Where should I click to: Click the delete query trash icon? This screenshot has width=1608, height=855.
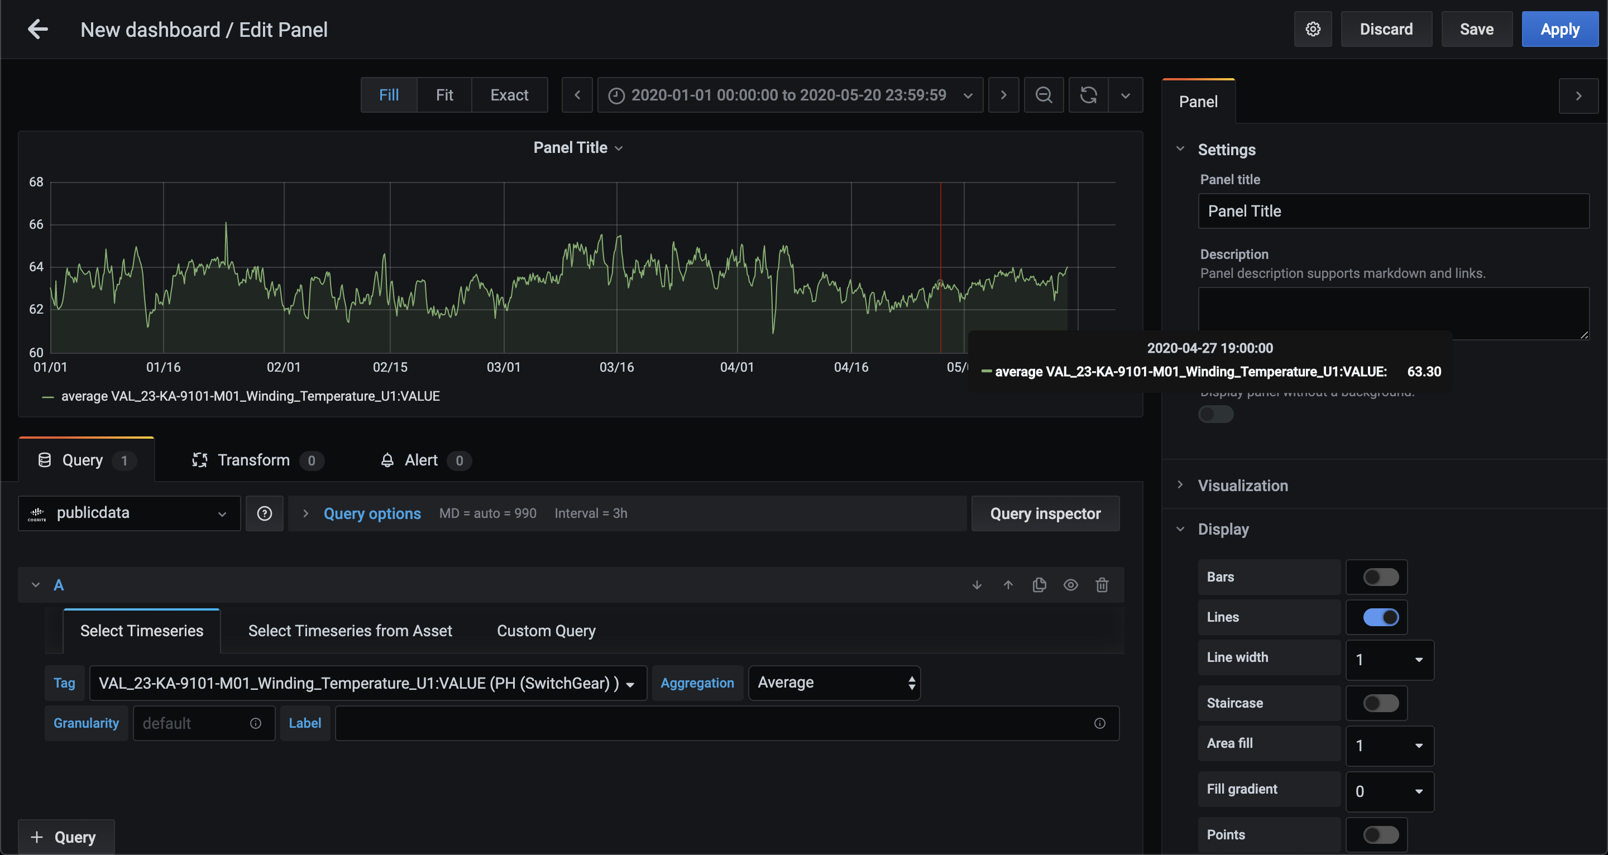pyautogui.click(x=1102, y=584)
